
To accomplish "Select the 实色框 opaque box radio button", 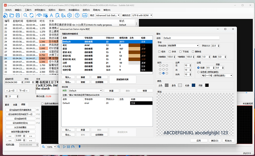I will click(198, 72).
